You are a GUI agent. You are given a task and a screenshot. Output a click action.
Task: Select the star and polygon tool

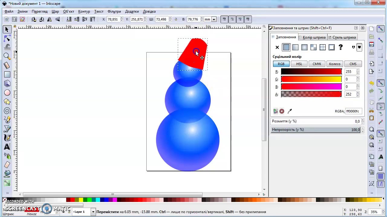(7, 102)
